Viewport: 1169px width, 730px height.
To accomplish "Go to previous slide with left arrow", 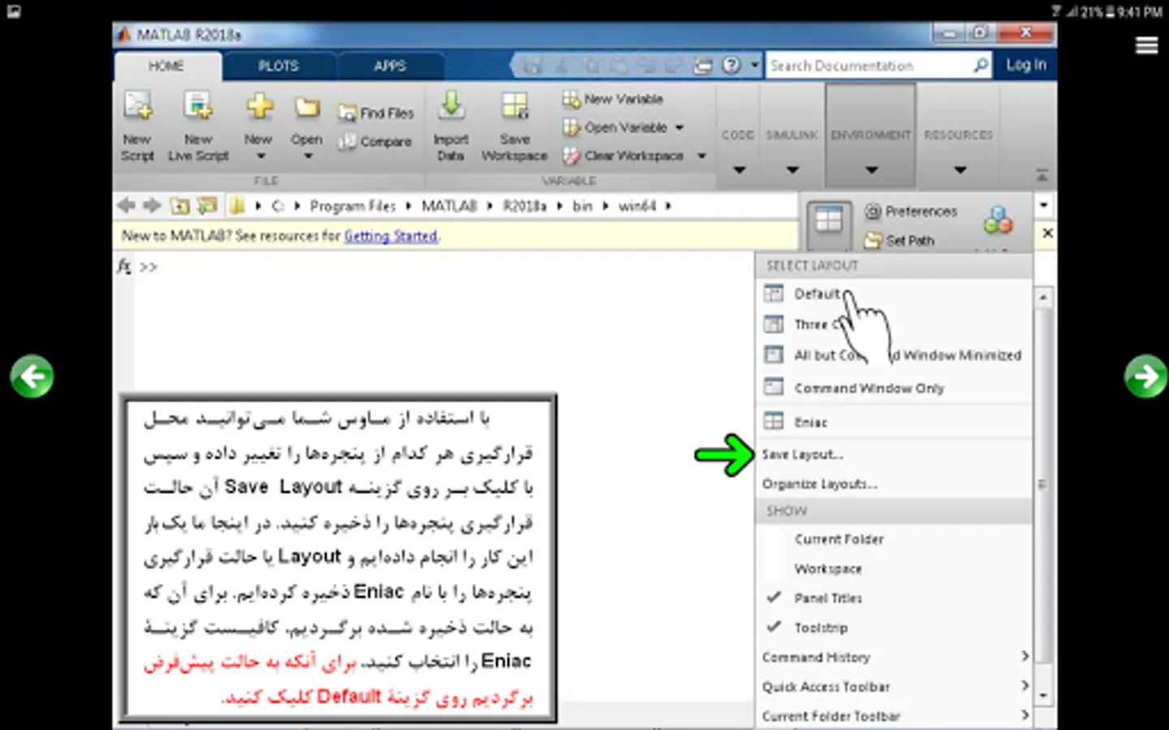I will [x=32, y=376].
